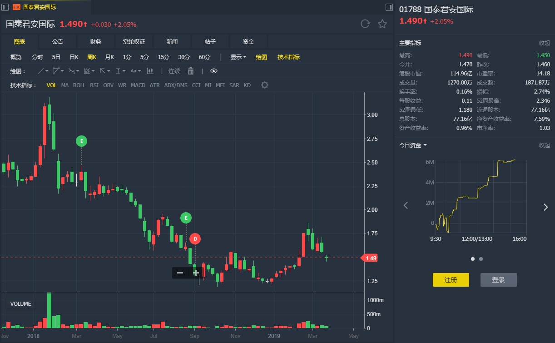Select 5分 five-minute chart
The height and width of the screenshot is (343, 555).
pyautogui.click(x=144, y=57)
